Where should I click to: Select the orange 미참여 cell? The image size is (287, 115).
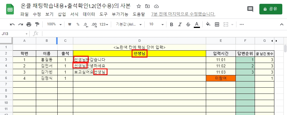tap(221, 78)
